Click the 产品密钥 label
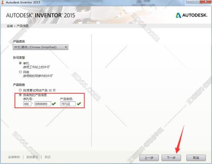 pos(67,99)
